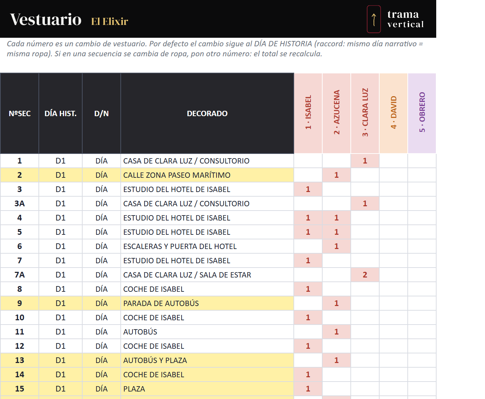Viewport: 485px width, 399px height.
Task: Click the "CASA DE CLARA LUZ / SALA DE ESTAR" cell
Action: [207, 275]
